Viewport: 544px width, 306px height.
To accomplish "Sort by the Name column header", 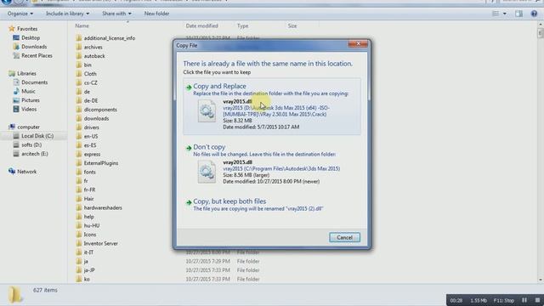I will click(82, 26).
